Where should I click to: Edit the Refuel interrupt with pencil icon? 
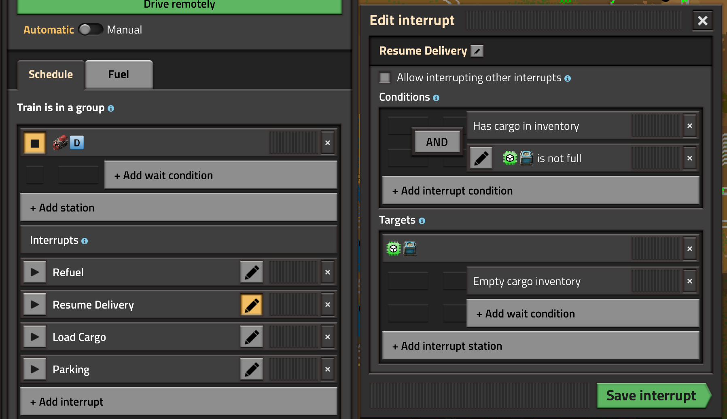coord(251,272)
